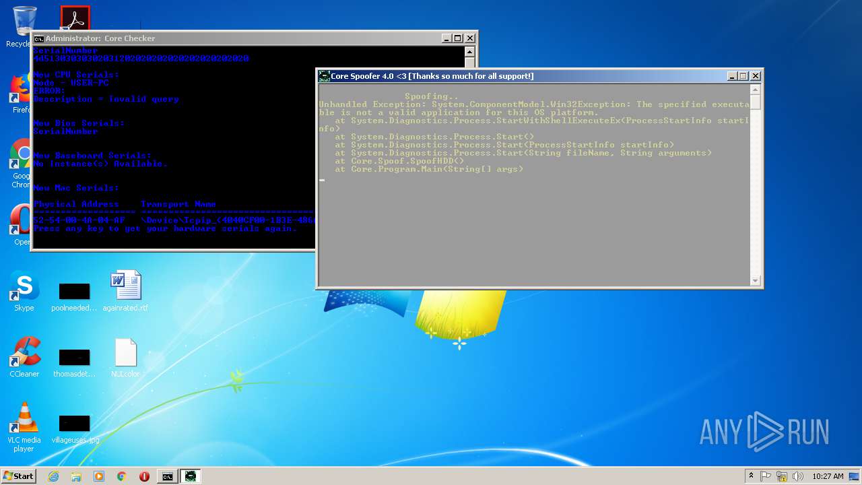Open network status tray icon

[782, 476]
